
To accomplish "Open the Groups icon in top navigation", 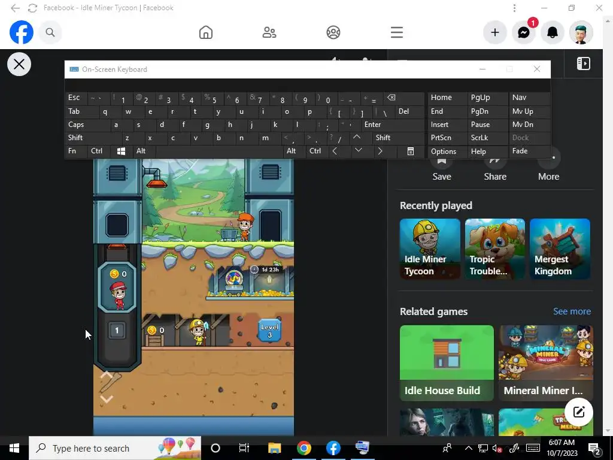I will (x=333, y=32).
